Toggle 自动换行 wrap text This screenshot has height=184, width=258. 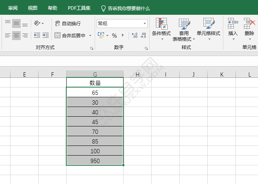68,23
